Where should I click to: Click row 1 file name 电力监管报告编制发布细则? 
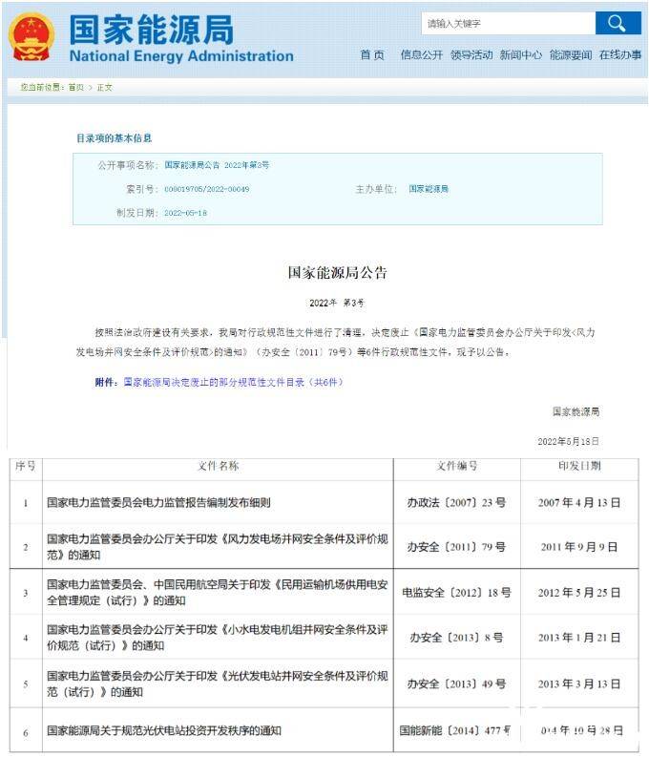click(158, 502)
